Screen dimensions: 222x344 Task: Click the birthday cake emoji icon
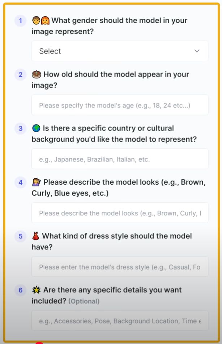point(37,74)
